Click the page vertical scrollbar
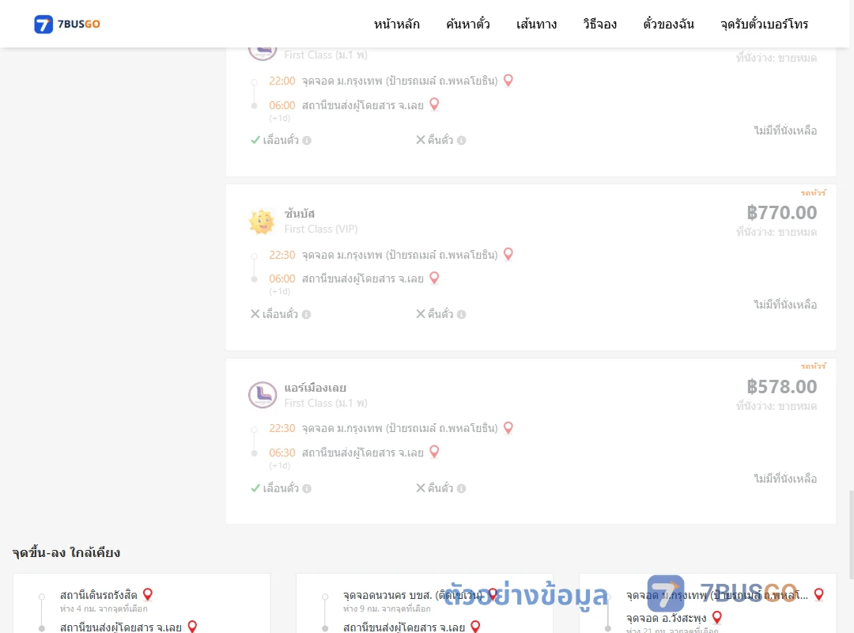Viewport: 854px width, 633px height. (x=851, y=534)
